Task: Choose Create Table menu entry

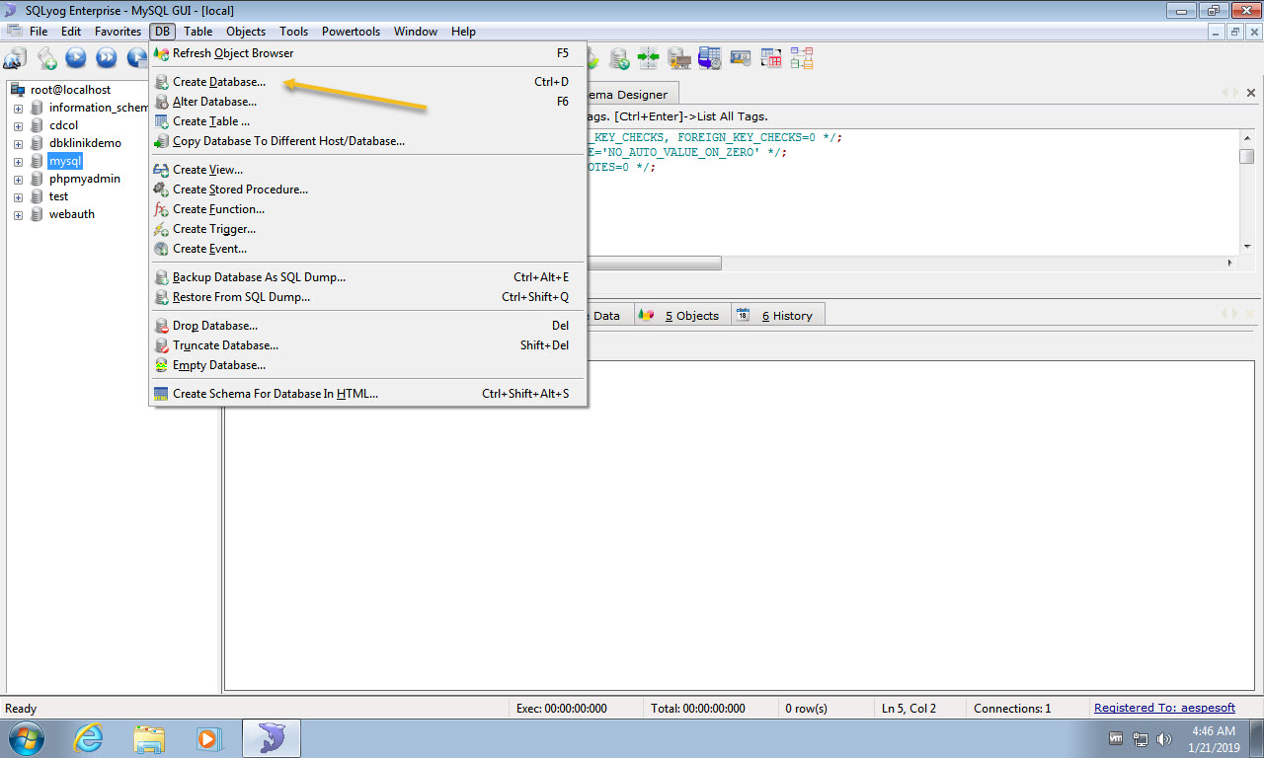Action: [368, 121]
